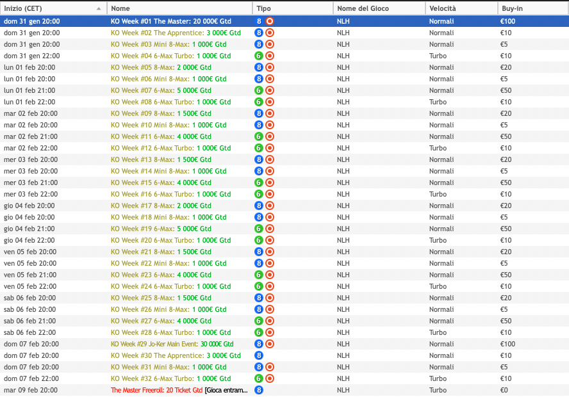Click the Nome column header
569x397 pixels.
tap(179, 8)
